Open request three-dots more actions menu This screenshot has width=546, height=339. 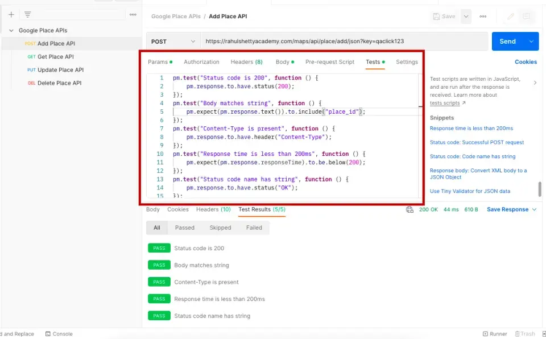[x=483, y=16]
